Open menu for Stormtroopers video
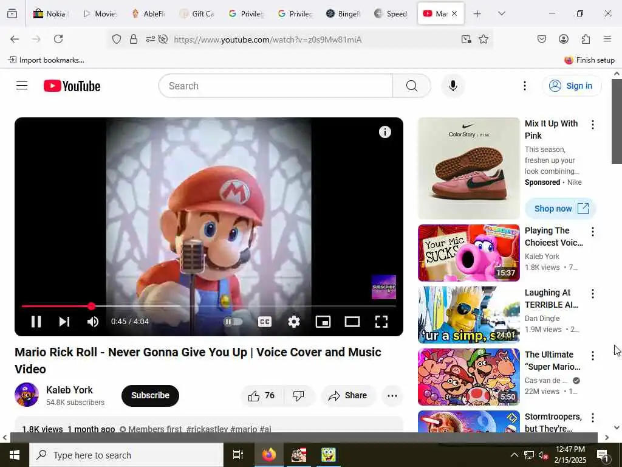622x467 pixels. (593, 418)
